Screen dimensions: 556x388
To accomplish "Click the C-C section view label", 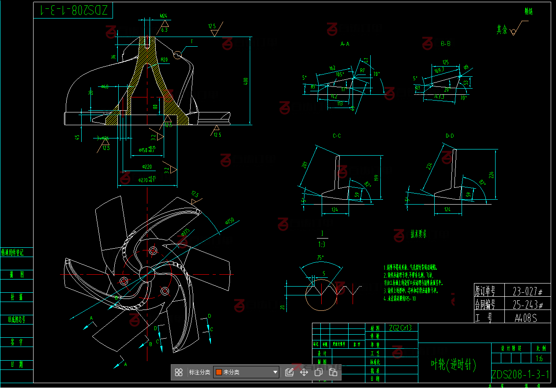I will click(x=337, y=136).
